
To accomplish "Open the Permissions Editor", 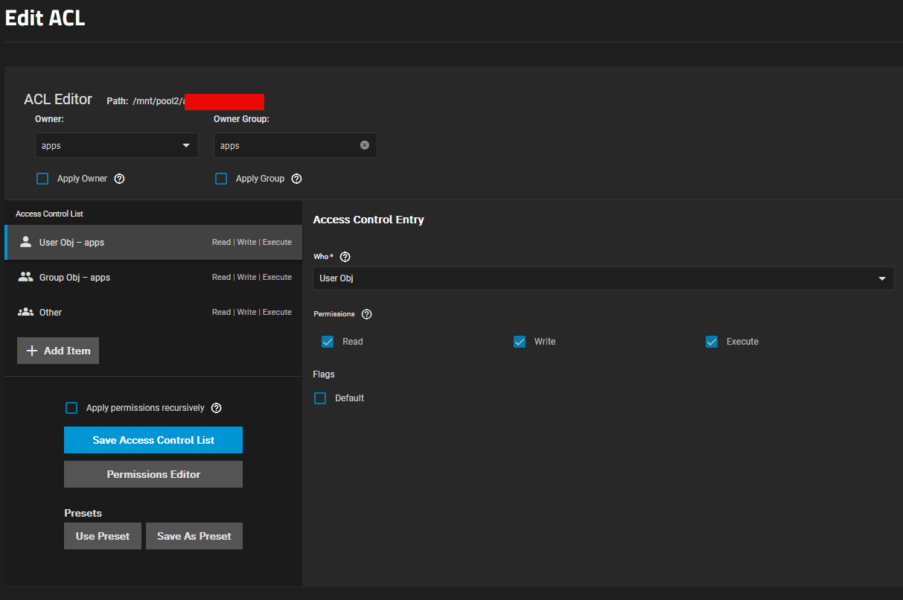I will pos(153,474).
